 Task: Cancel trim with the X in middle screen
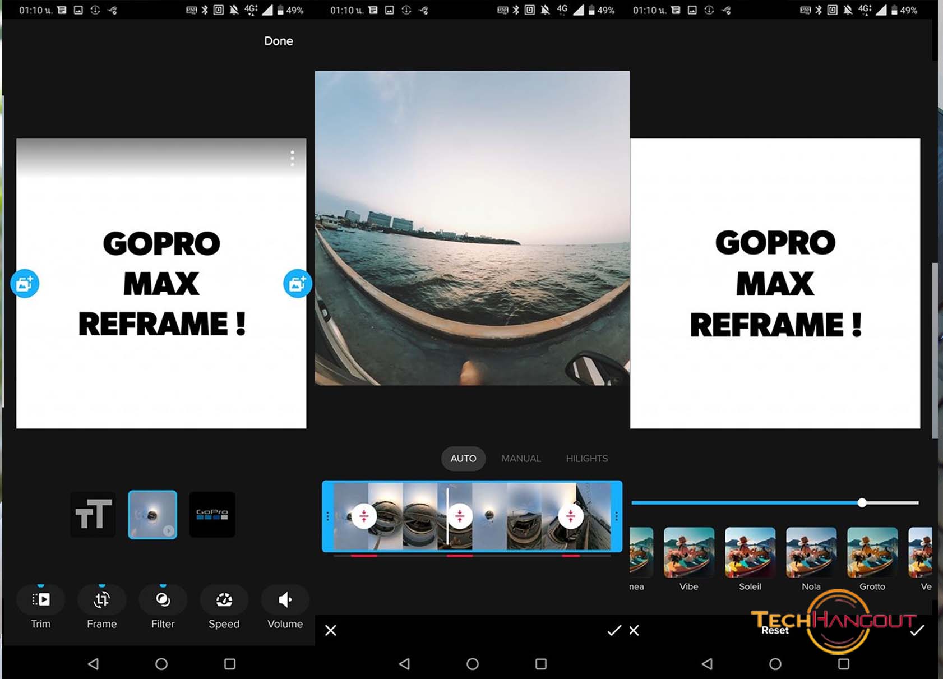pos(331,631)
